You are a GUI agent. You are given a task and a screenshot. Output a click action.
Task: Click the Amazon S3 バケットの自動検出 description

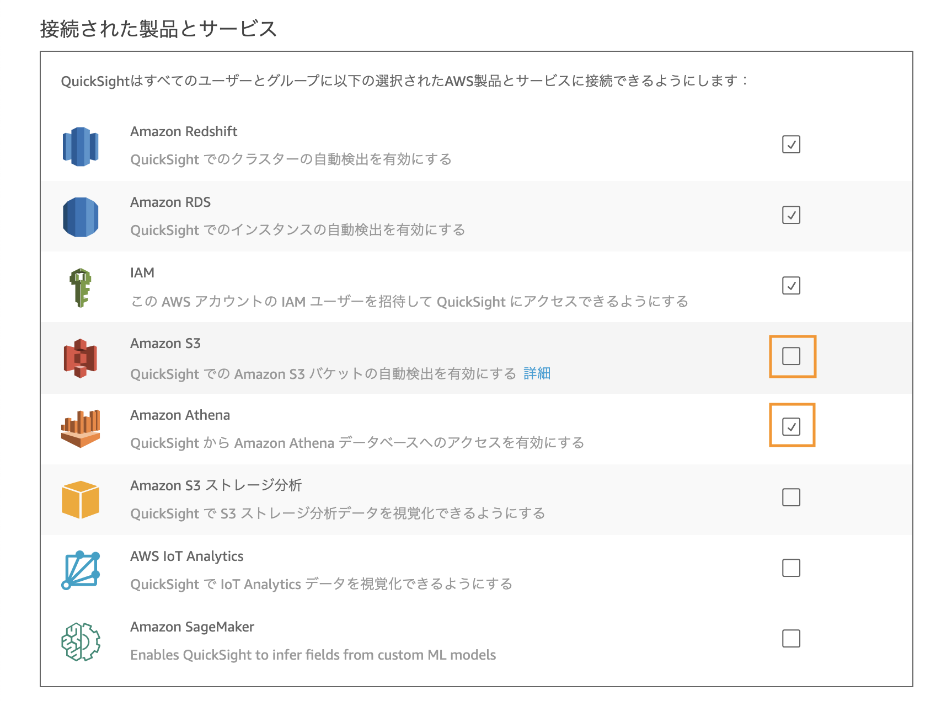click(323, 374)
